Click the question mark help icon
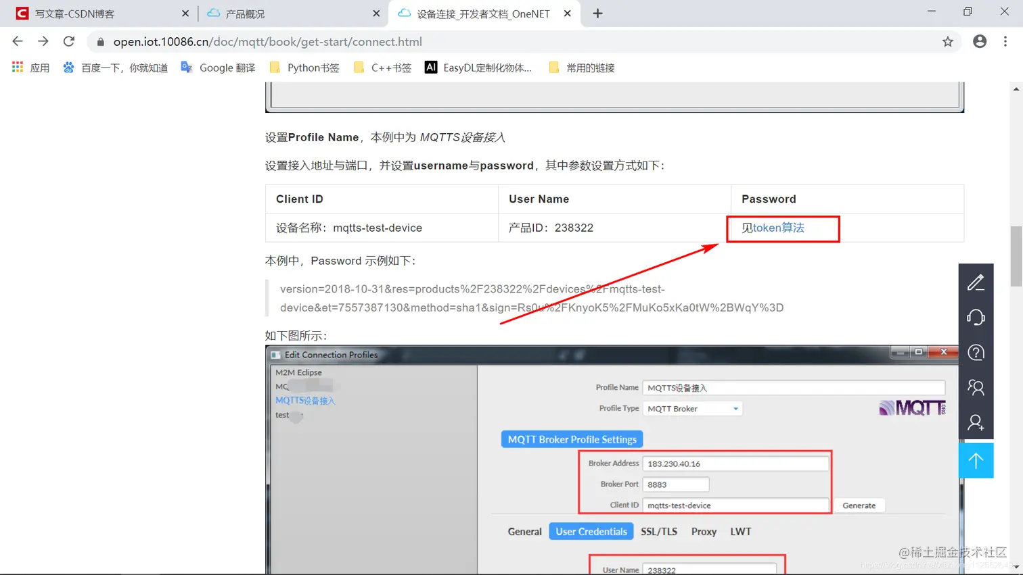Viewport: 1023px width, 575px height. [976, 353]
